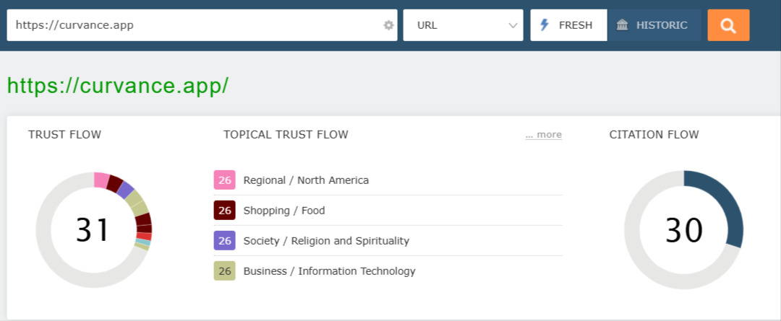Click the dark red Shopping score badge
The image size is (781, 321).
[224, 211]
